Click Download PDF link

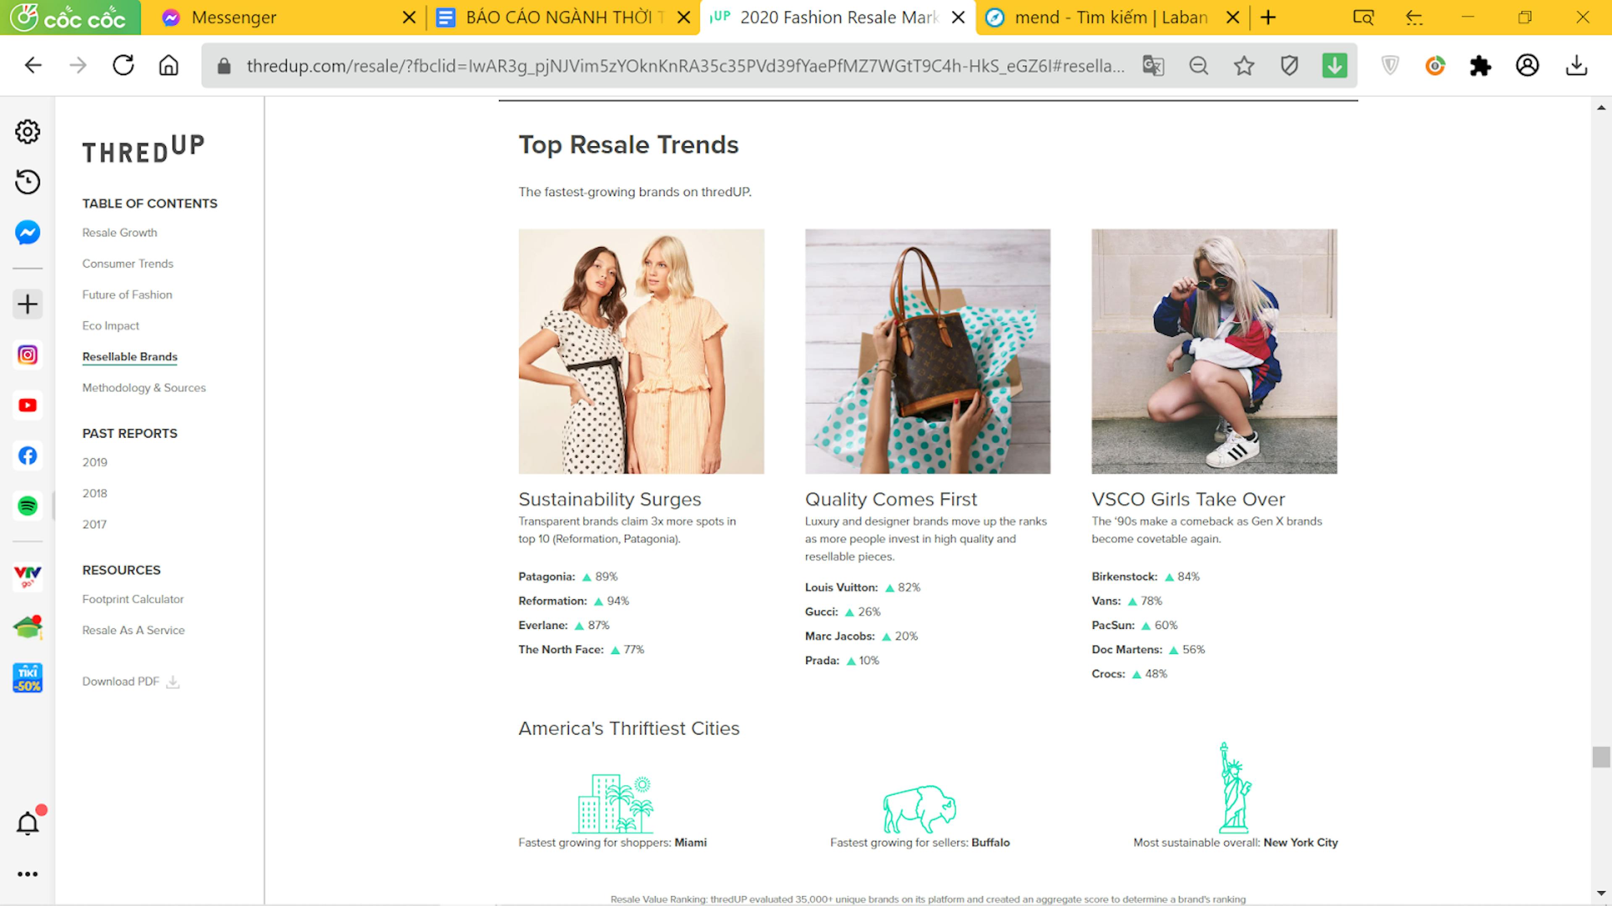coord(131,682)
